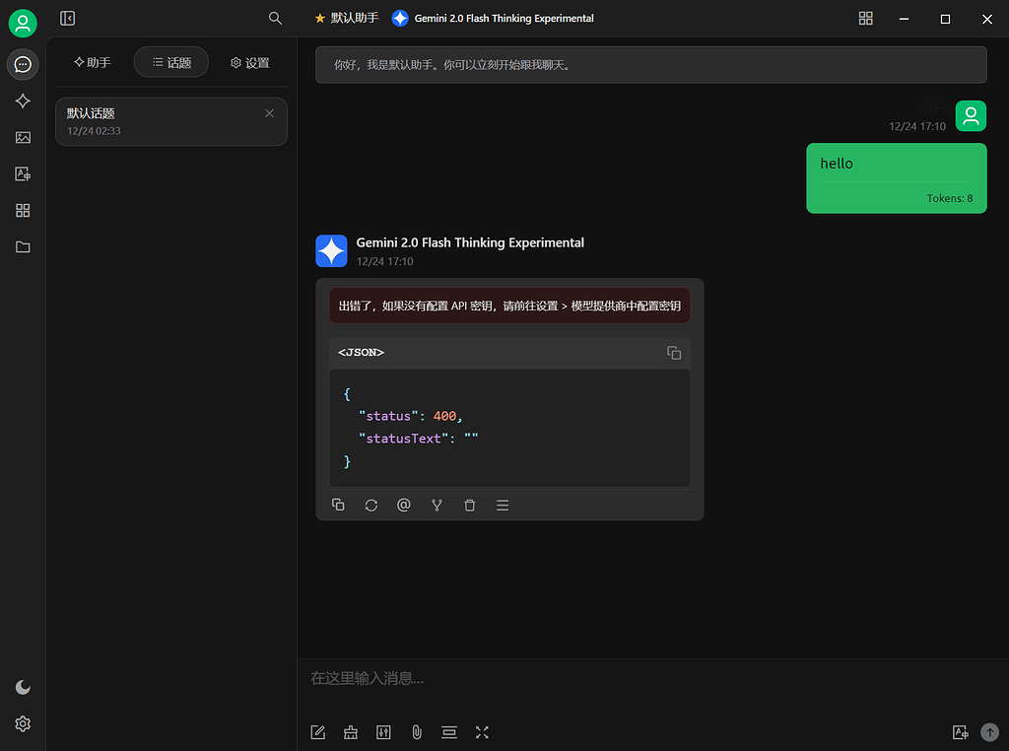This screenshot has width=1009, height=751.
Task: Open the top-right grid apps icon
Action: tap(865, 18)
